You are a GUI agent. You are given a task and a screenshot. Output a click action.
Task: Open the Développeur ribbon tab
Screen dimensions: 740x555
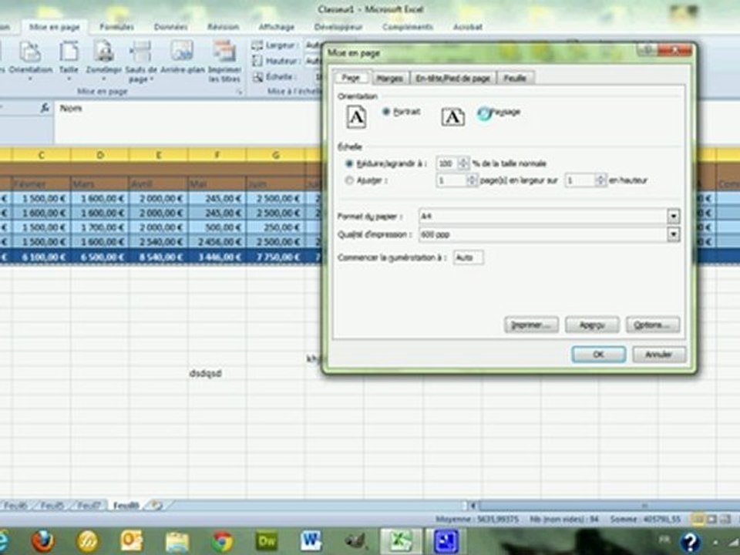pos(338,28)
